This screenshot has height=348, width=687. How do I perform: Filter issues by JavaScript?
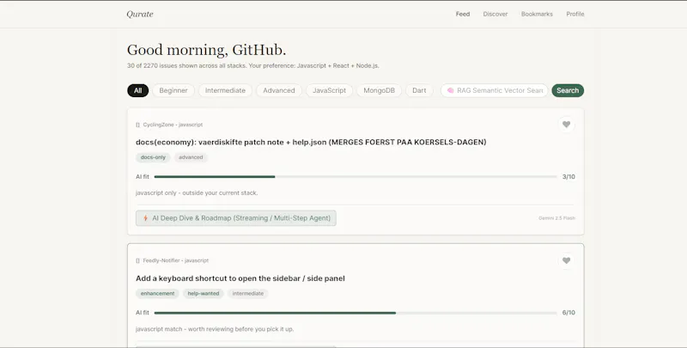(329, 90)
